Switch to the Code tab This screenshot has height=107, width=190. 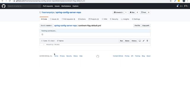(x=44, y=19)
